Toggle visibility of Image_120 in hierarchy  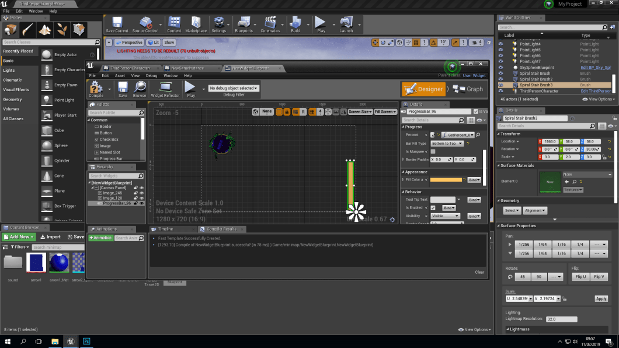(142, 198)
